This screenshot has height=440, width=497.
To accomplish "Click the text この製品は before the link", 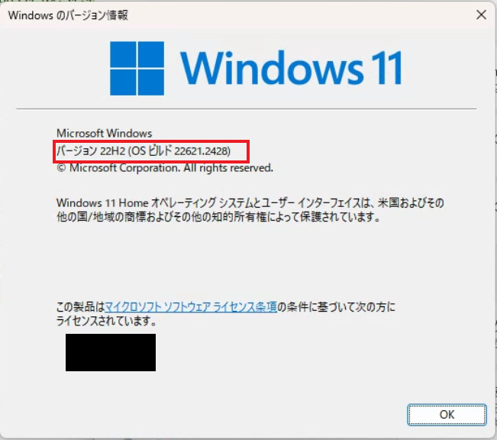I will (80, 307).
